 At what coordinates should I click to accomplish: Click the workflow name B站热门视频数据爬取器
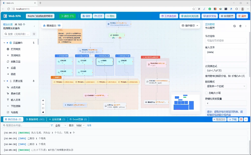point(40,16)
